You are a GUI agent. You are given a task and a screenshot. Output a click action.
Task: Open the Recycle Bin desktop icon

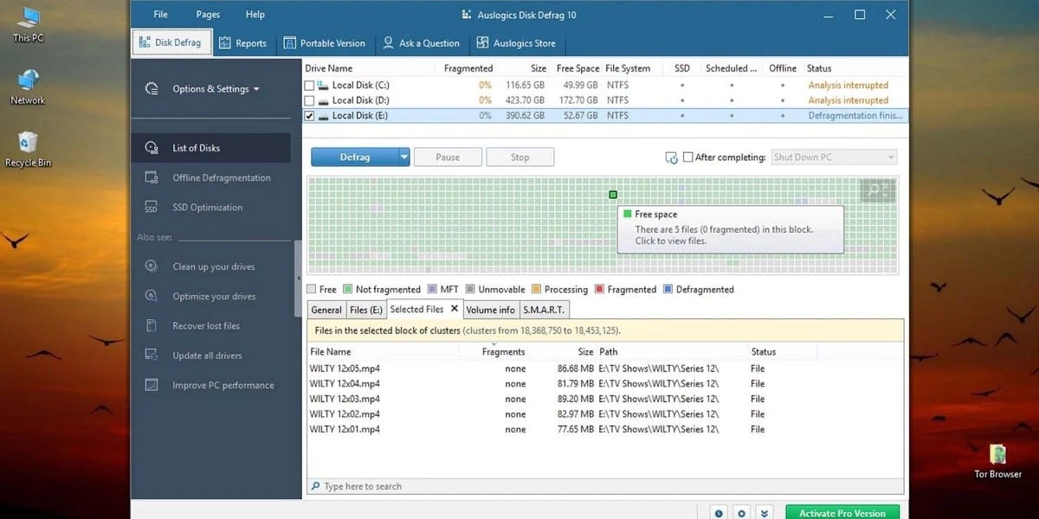click(28, 144)
